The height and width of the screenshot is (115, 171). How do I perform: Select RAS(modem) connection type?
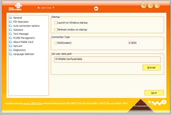pos(56,43)
